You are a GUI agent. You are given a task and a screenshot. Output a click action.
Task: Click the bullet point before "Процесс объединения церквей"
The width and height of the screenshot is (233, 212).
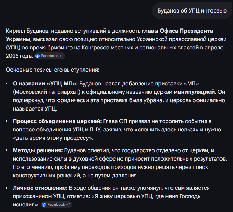tap(8, 121)
